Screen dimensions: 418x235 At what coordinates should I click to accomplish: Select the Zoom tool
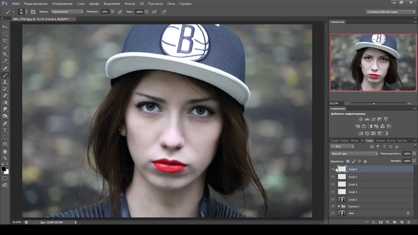(x=5, y=158)
